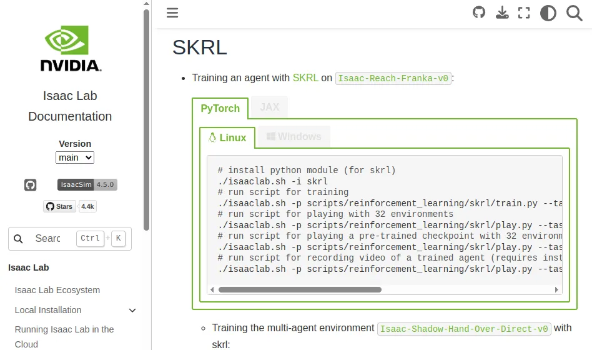
Task: Click the Isaac Lab Documentation title
Action: pos(70,106)
